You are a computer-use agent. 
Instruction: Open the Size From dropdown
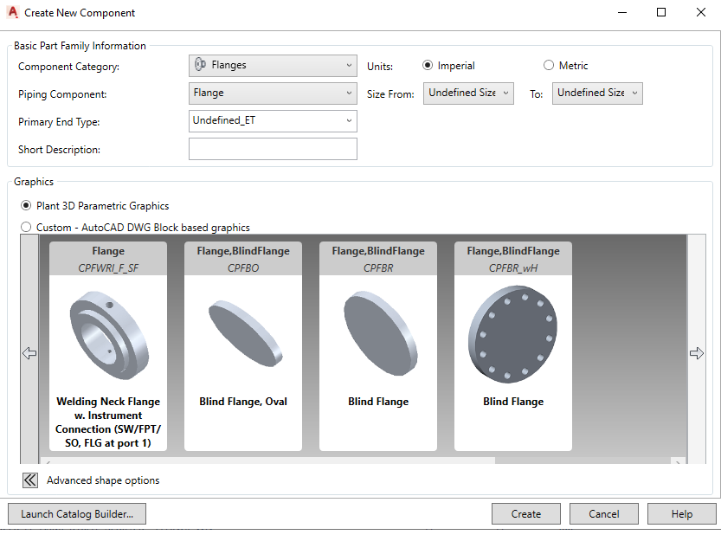coord(468,93)
